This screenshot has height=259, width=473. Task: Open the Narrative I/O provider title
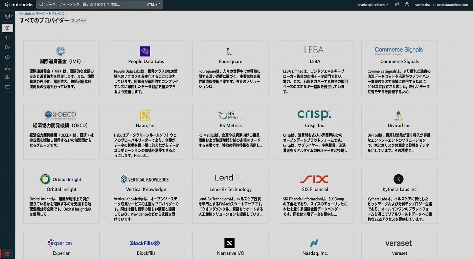click(x=230, y=253)
